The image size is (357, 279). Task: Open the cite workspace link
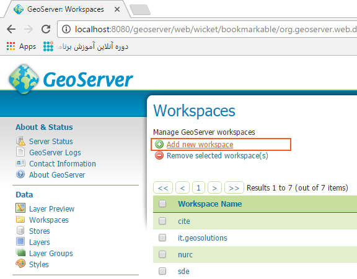[184, 221]
